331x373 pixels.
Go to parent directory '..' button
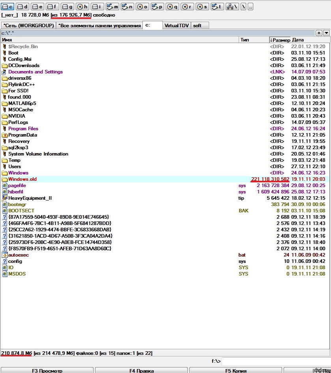[251, 7]
